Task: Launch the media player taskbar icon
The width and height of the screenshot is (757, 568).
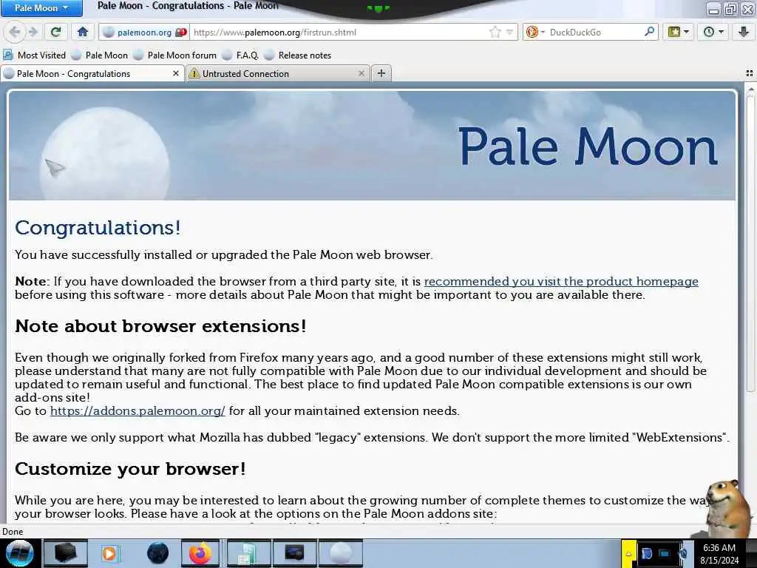Action: click(110, 553)
